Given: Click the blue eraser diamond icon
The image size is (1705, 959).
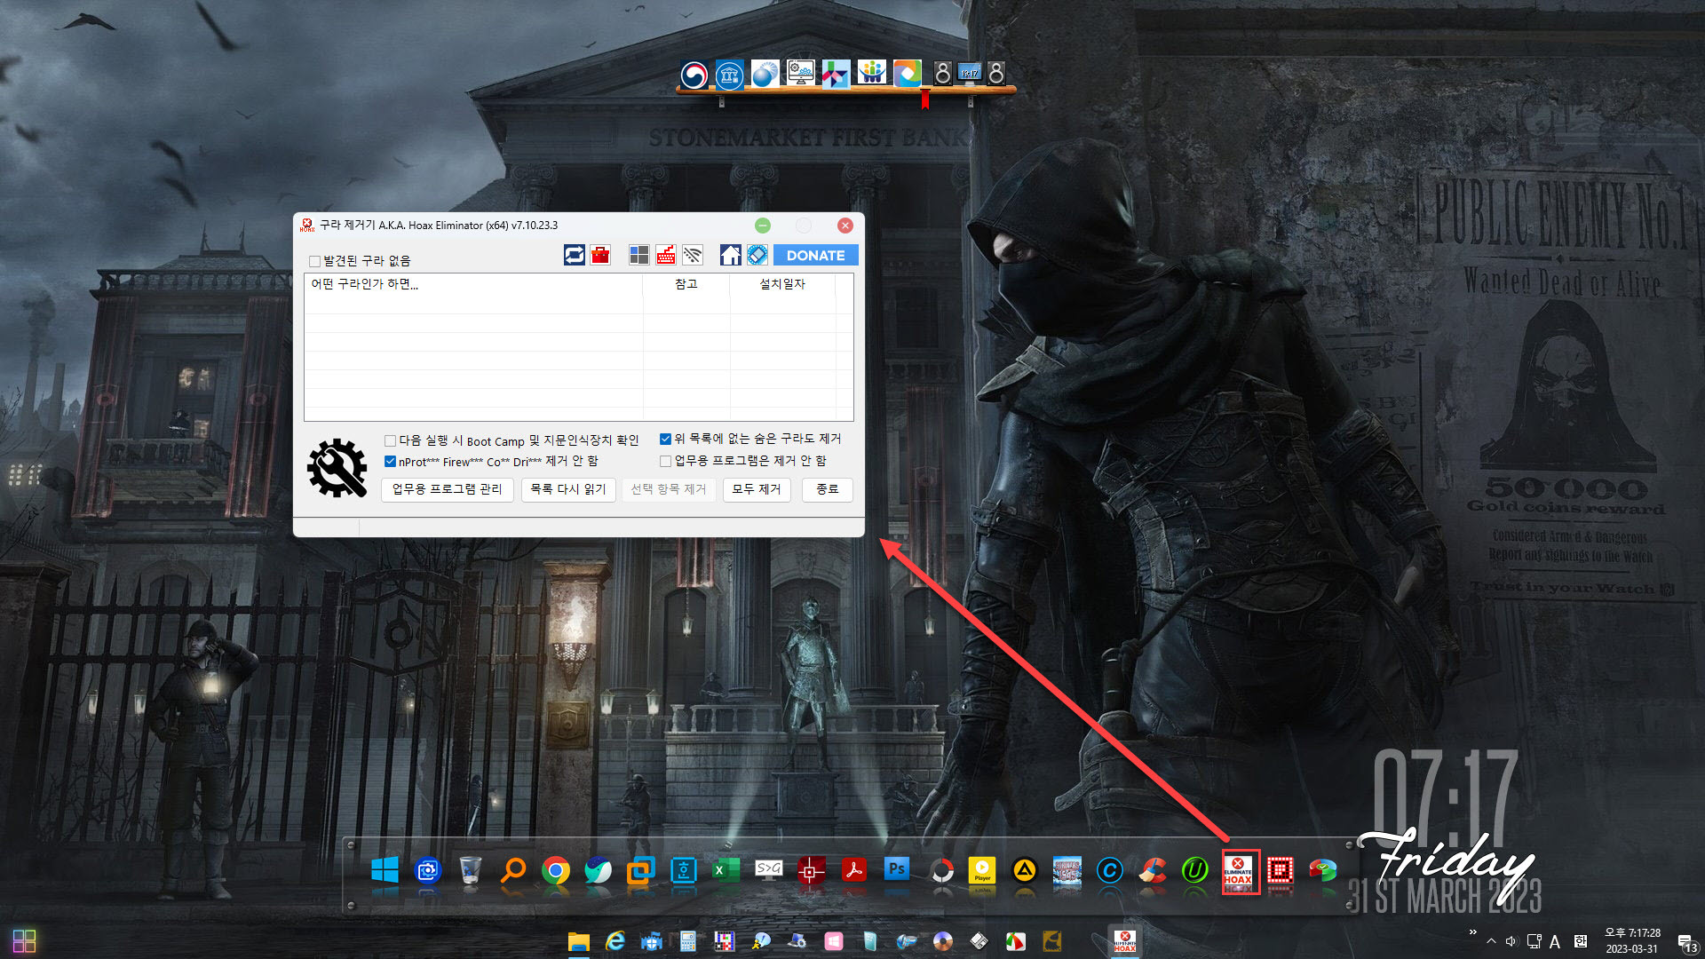Looking at the screenshot, I should tap(757, 256).
